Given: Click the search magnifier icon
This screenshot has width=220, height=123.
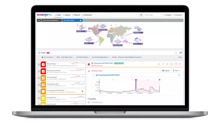Looking at the screenshot, I should click(141, 15).
